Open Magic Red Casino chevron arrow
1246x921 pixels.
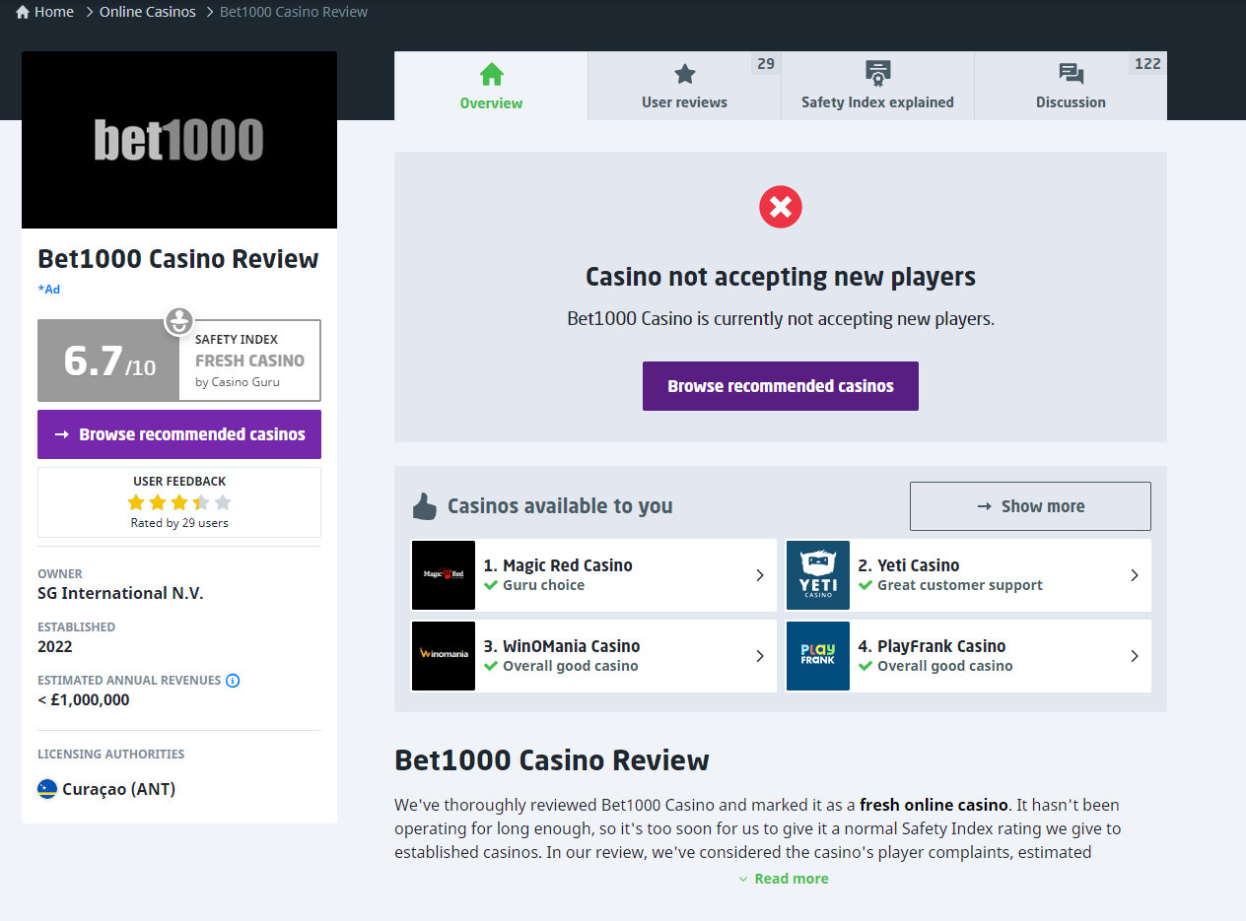(x=759, y=575)
